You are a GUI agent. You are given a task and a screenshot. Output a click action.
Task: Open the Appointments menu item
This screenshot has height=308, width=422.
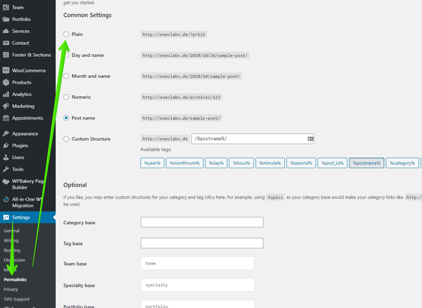(x=27, y=118)
